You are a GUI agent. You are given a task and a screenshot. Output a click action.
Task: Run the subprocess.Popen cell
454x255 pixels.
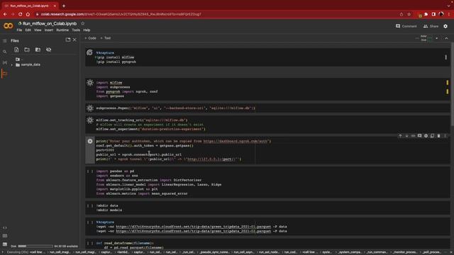pos(90,108)
